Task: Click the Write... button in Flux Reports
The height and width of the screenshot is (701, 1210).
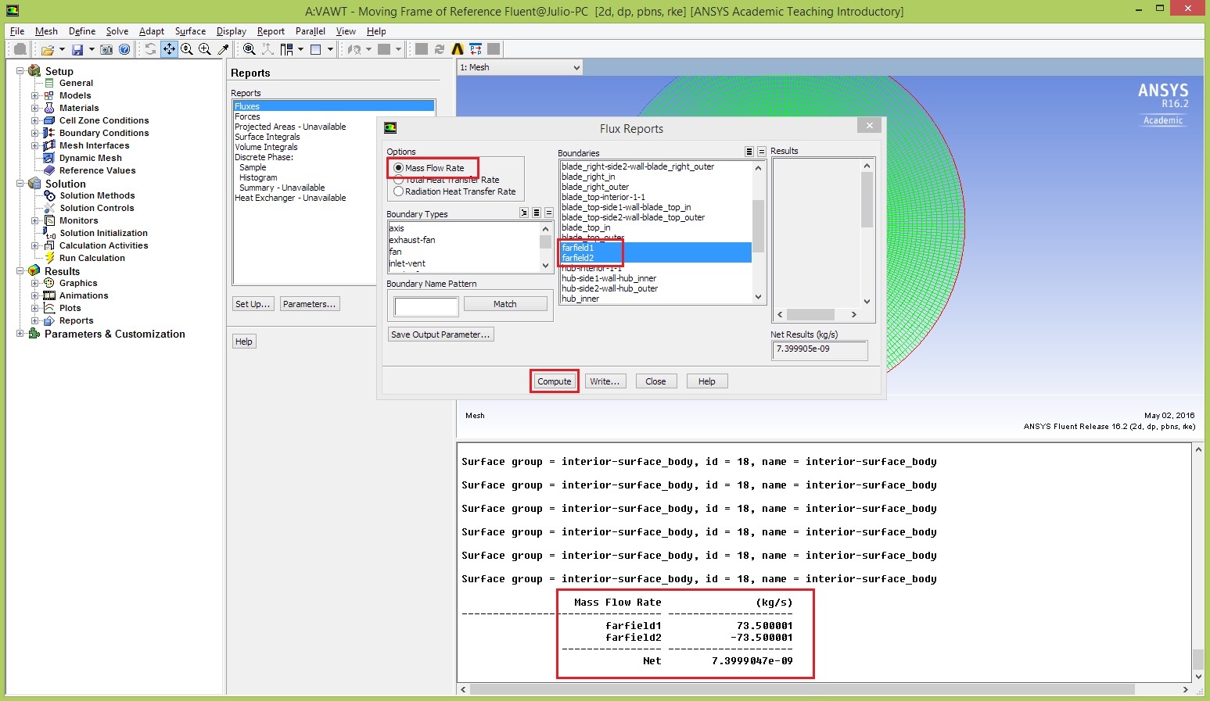Action: coord(605,381)
